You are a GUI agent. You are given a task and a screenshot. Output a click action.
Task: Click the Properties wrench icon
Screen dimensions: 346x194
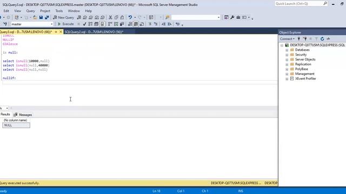[x=232, y=17]
